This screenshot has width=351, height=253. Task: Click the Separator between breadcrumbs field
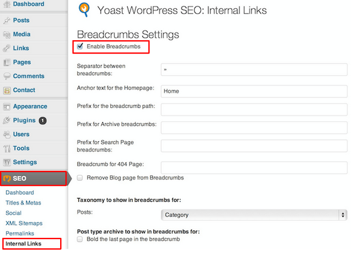(x=254, y=70)
